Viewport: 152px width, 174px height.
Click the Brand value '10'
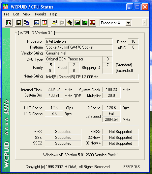[x=133, y=41]
